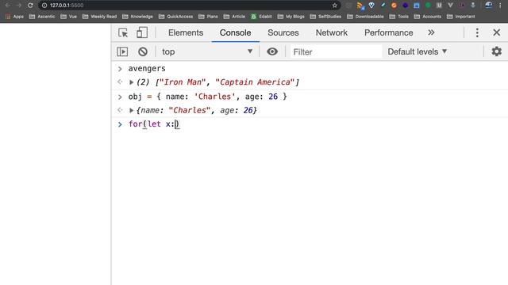Screen dimensions: 508x285
Task: Open the Vue bookmark folder
Action: 69,17
